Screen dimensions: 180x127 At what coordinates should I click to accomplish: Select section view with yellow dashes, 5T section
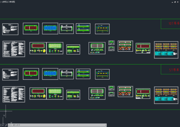click(102, 74)
